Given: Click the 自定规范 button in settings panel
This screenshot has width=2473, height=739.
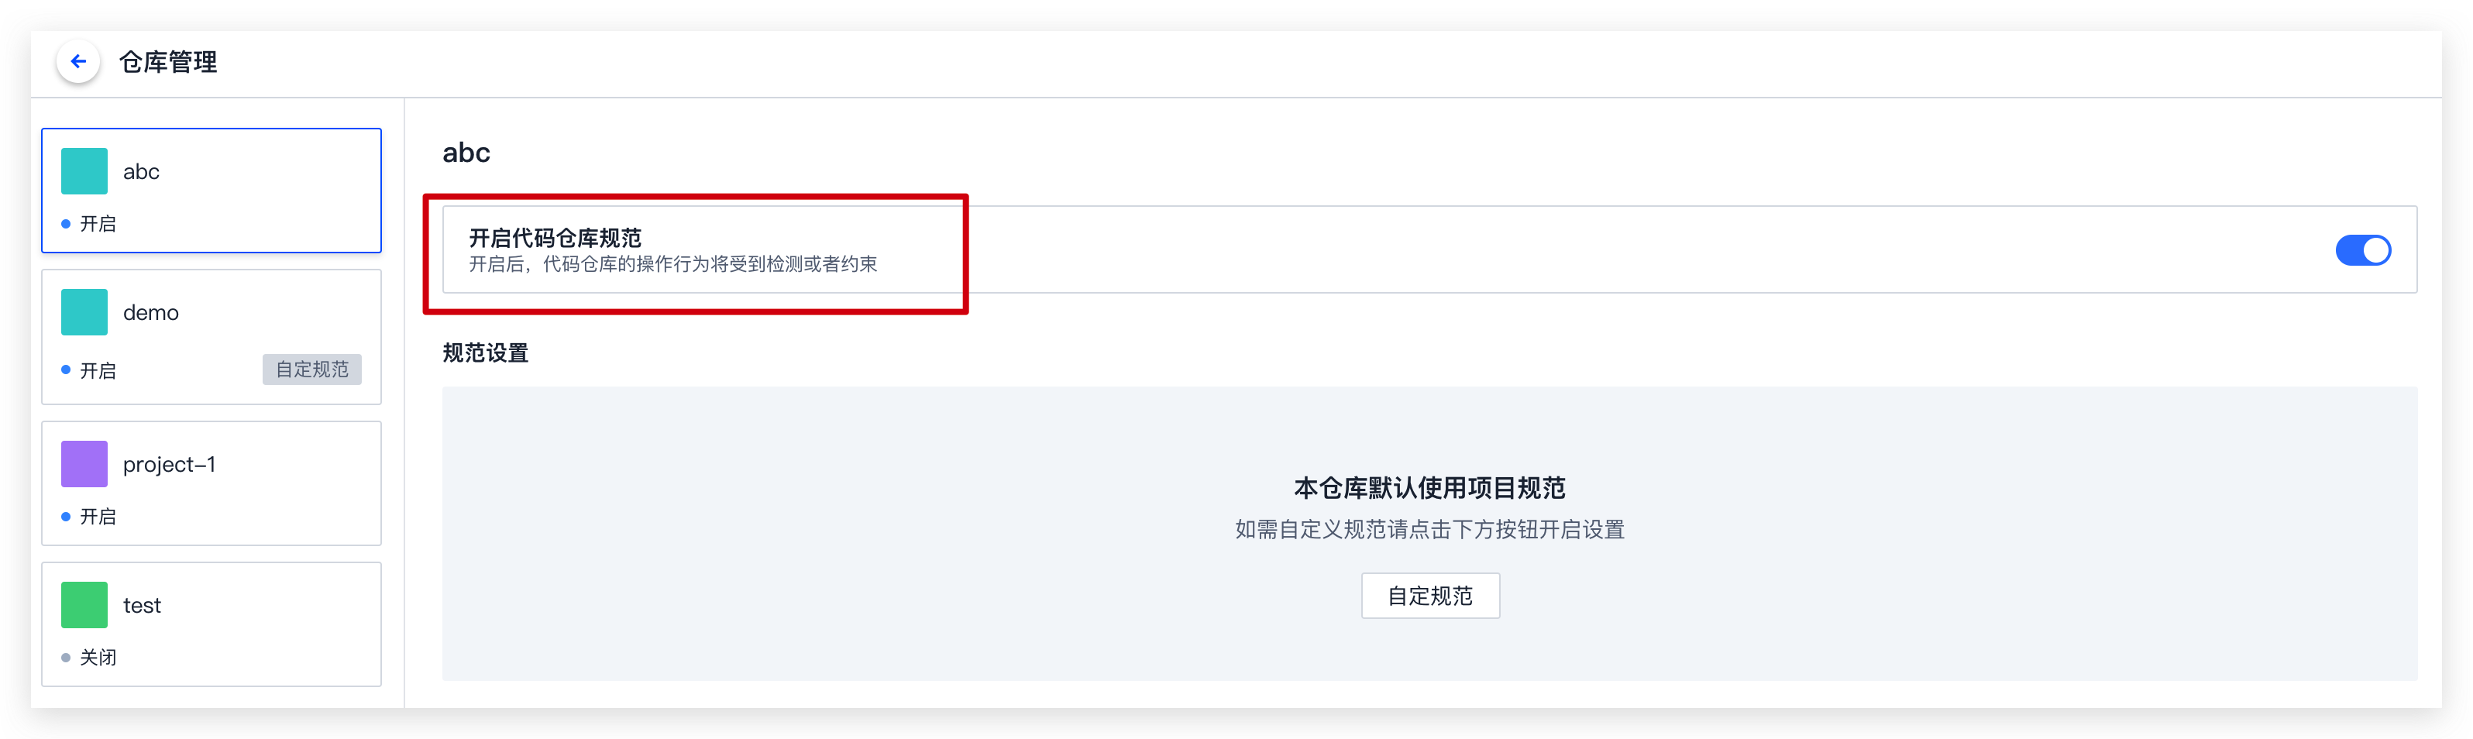Looking at the screenshot, I should click(x=1429, y=596).
